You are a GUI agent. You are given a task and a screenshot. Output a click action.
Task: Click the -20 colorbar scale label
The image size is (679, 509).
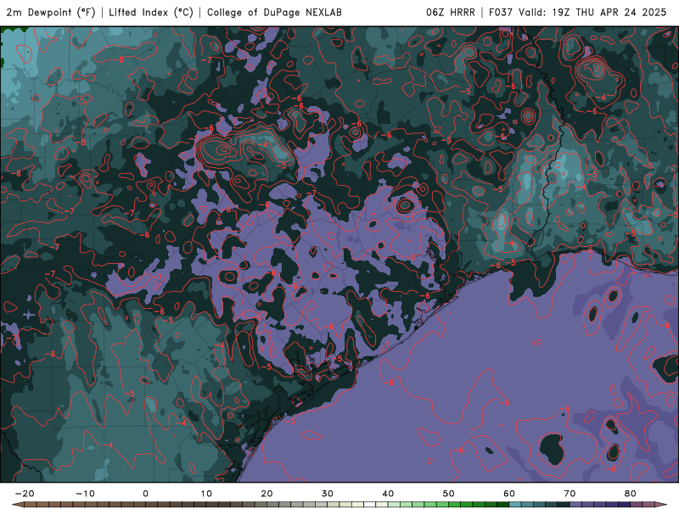pos(25,494)
